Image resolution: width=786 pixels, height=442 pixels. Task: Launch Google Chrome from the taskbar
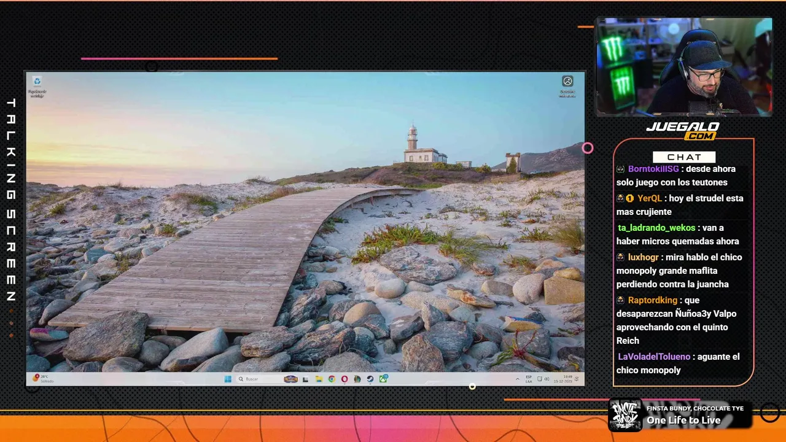[x=332, y=379]
